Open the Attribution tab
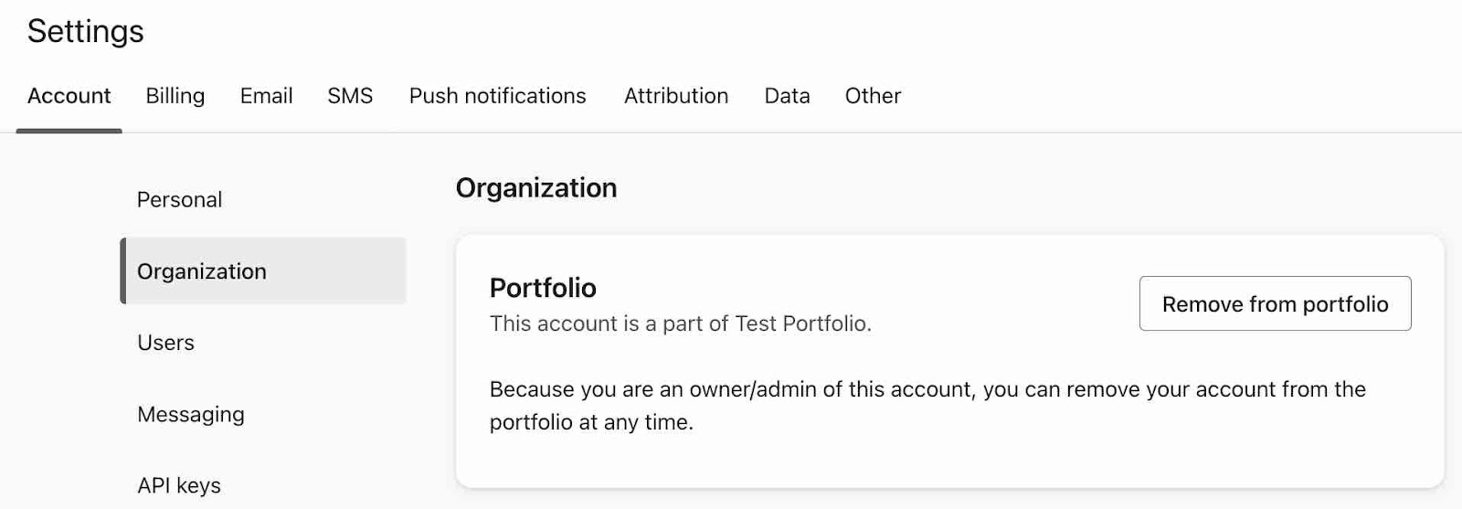 tap(675, 96)
